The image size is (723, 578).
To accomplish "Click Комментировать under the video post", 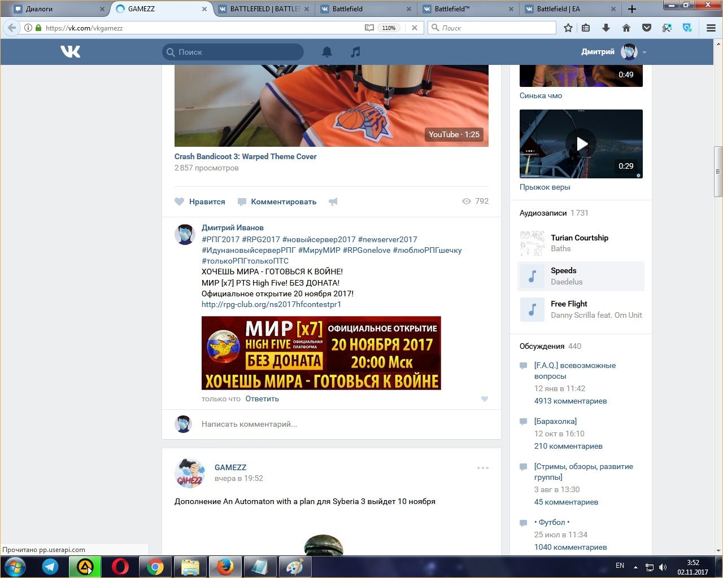I will pos(277,202).
